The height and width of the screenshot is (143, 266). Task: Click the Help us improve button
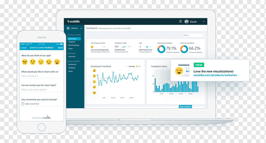pyautogui.click(x=185, y=106)
